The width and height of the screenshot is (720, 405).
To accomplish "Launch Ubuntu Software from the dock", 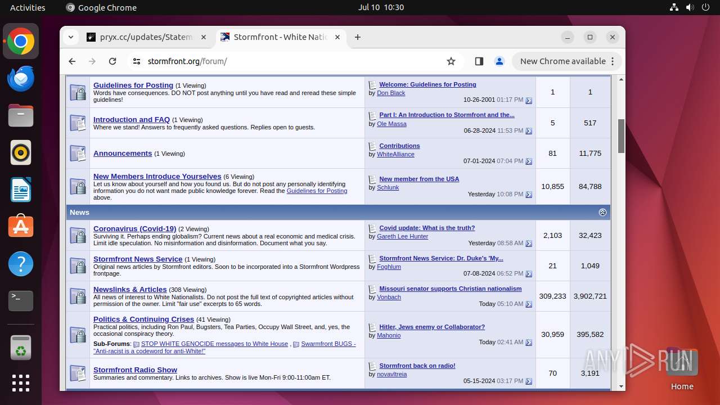I will point(21,227).
